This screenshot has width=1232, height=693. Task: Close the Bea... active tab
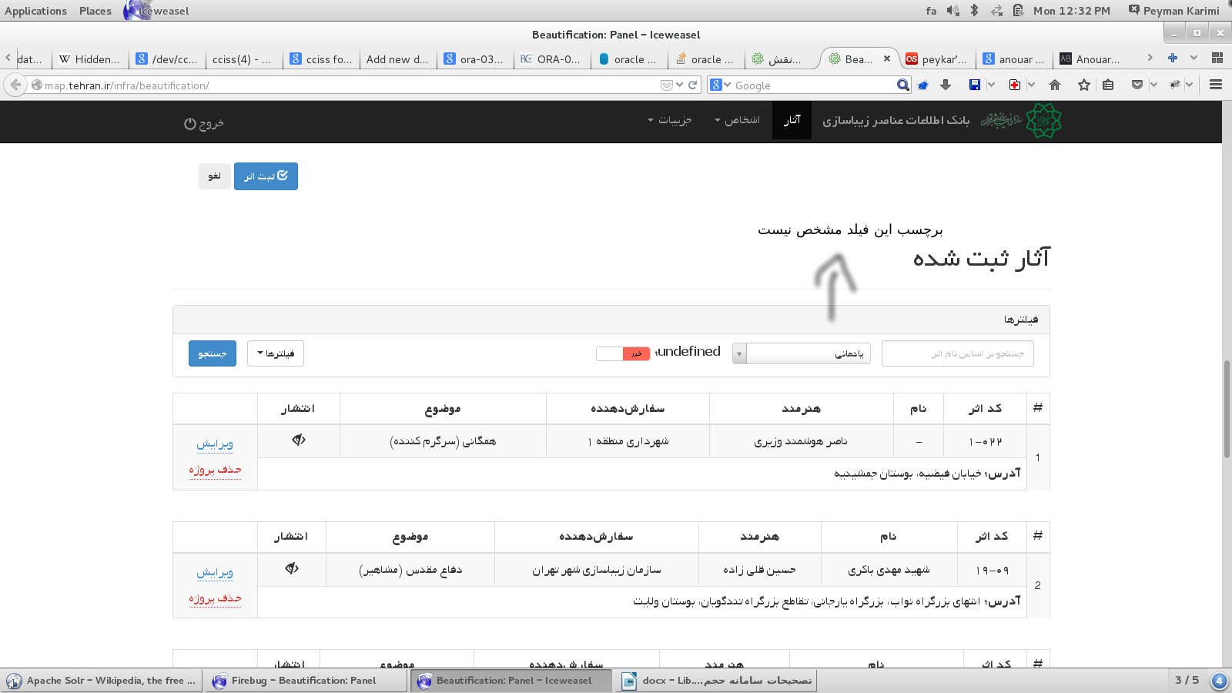(x=887, y=59)
